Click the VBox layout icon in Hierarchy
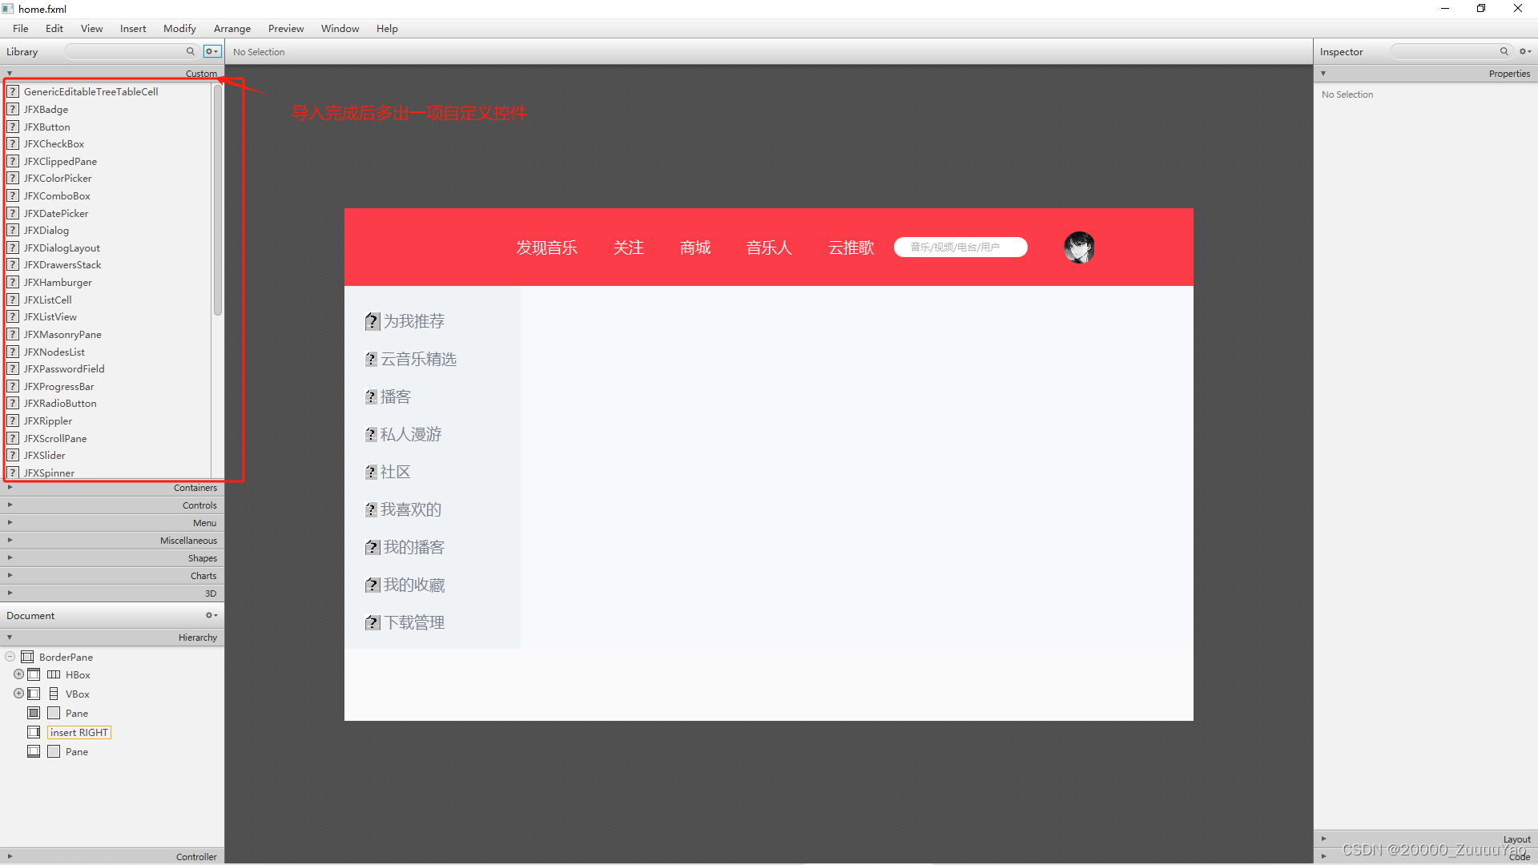Image resolution: width=1538 pixels, height=865 pixels. point(54,694)
